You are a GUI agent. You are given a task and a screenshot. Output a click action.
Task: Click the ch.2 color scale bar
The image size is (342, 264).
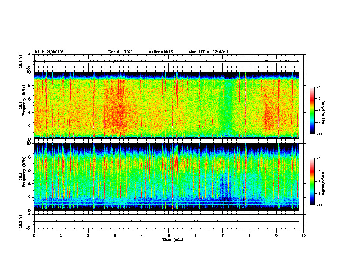click(312, 182)
